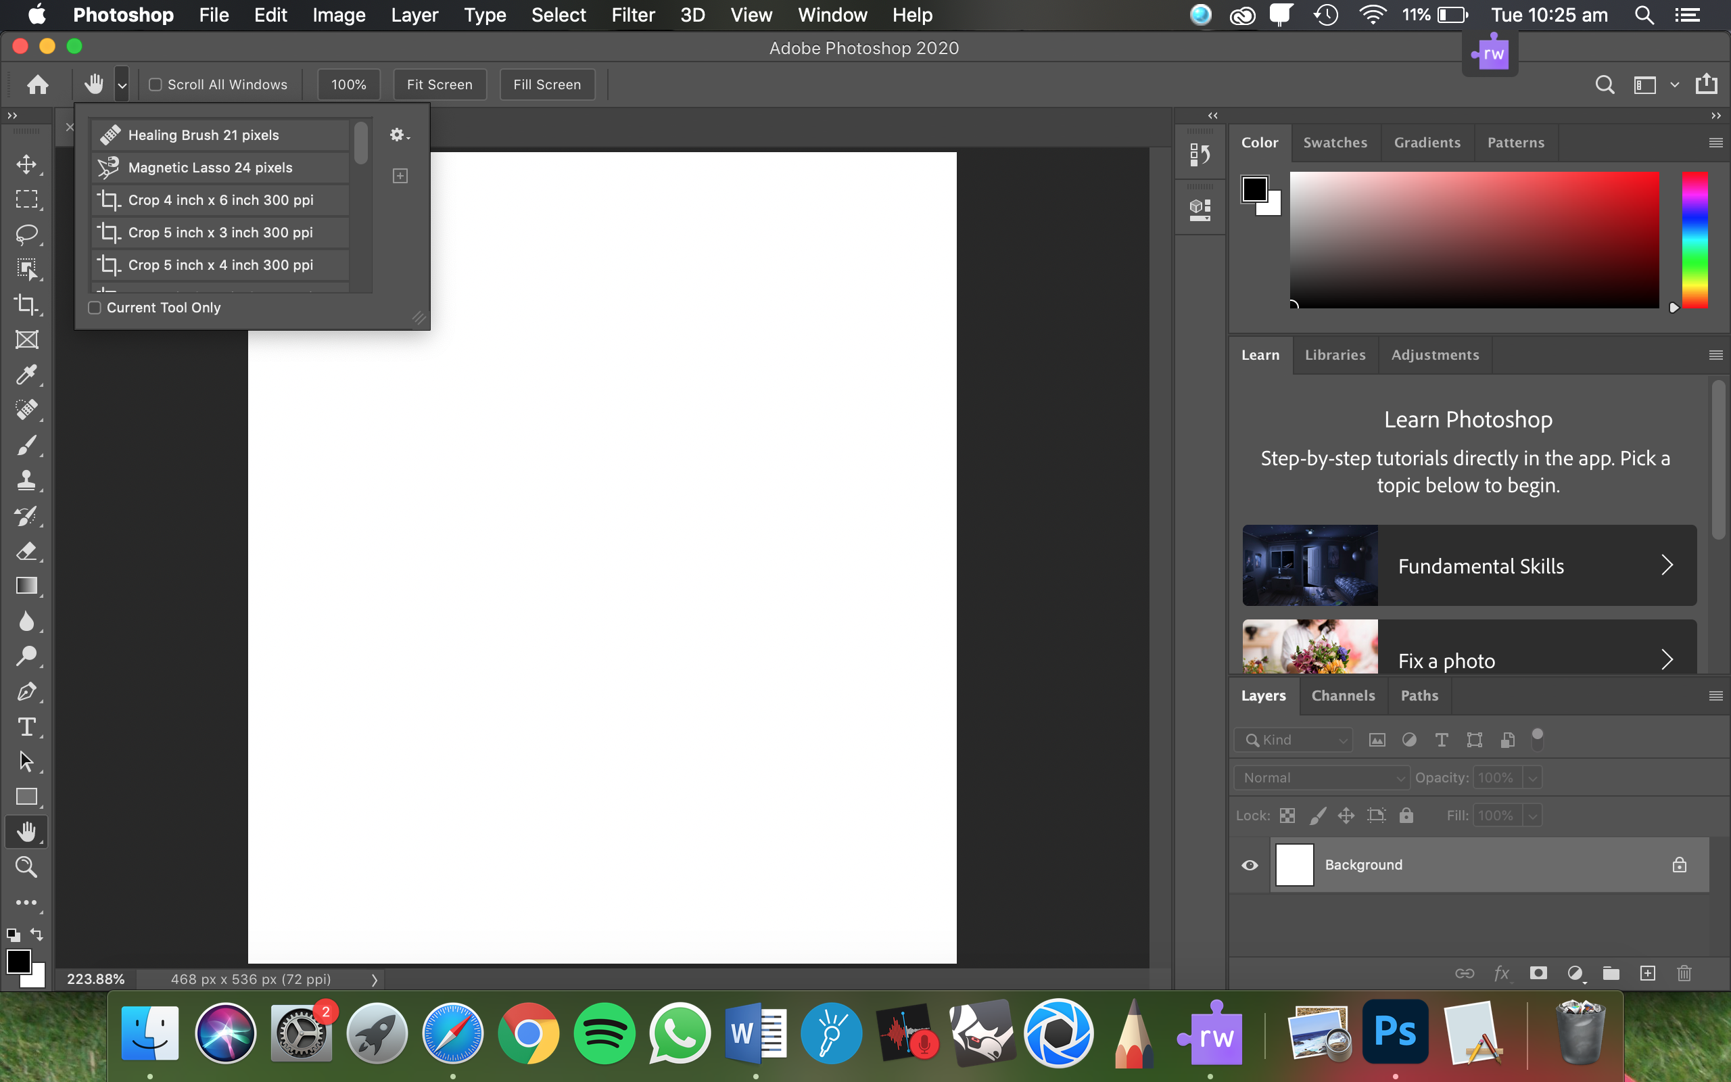Image resolution: width=1731 pixels, height=1082 pixels.
Task: Select the Zoom tool
Action: (x=26, y=868)
